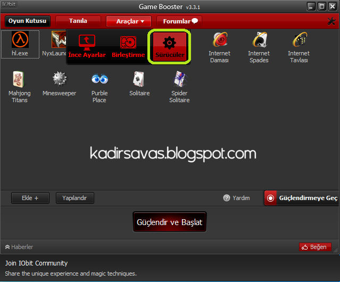Expand the Araçlar dropdown menu
Screen dimensions: 340x282
129,21
